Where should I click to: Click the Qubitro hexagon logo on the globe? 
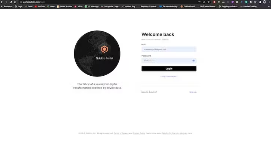point(104,49)
